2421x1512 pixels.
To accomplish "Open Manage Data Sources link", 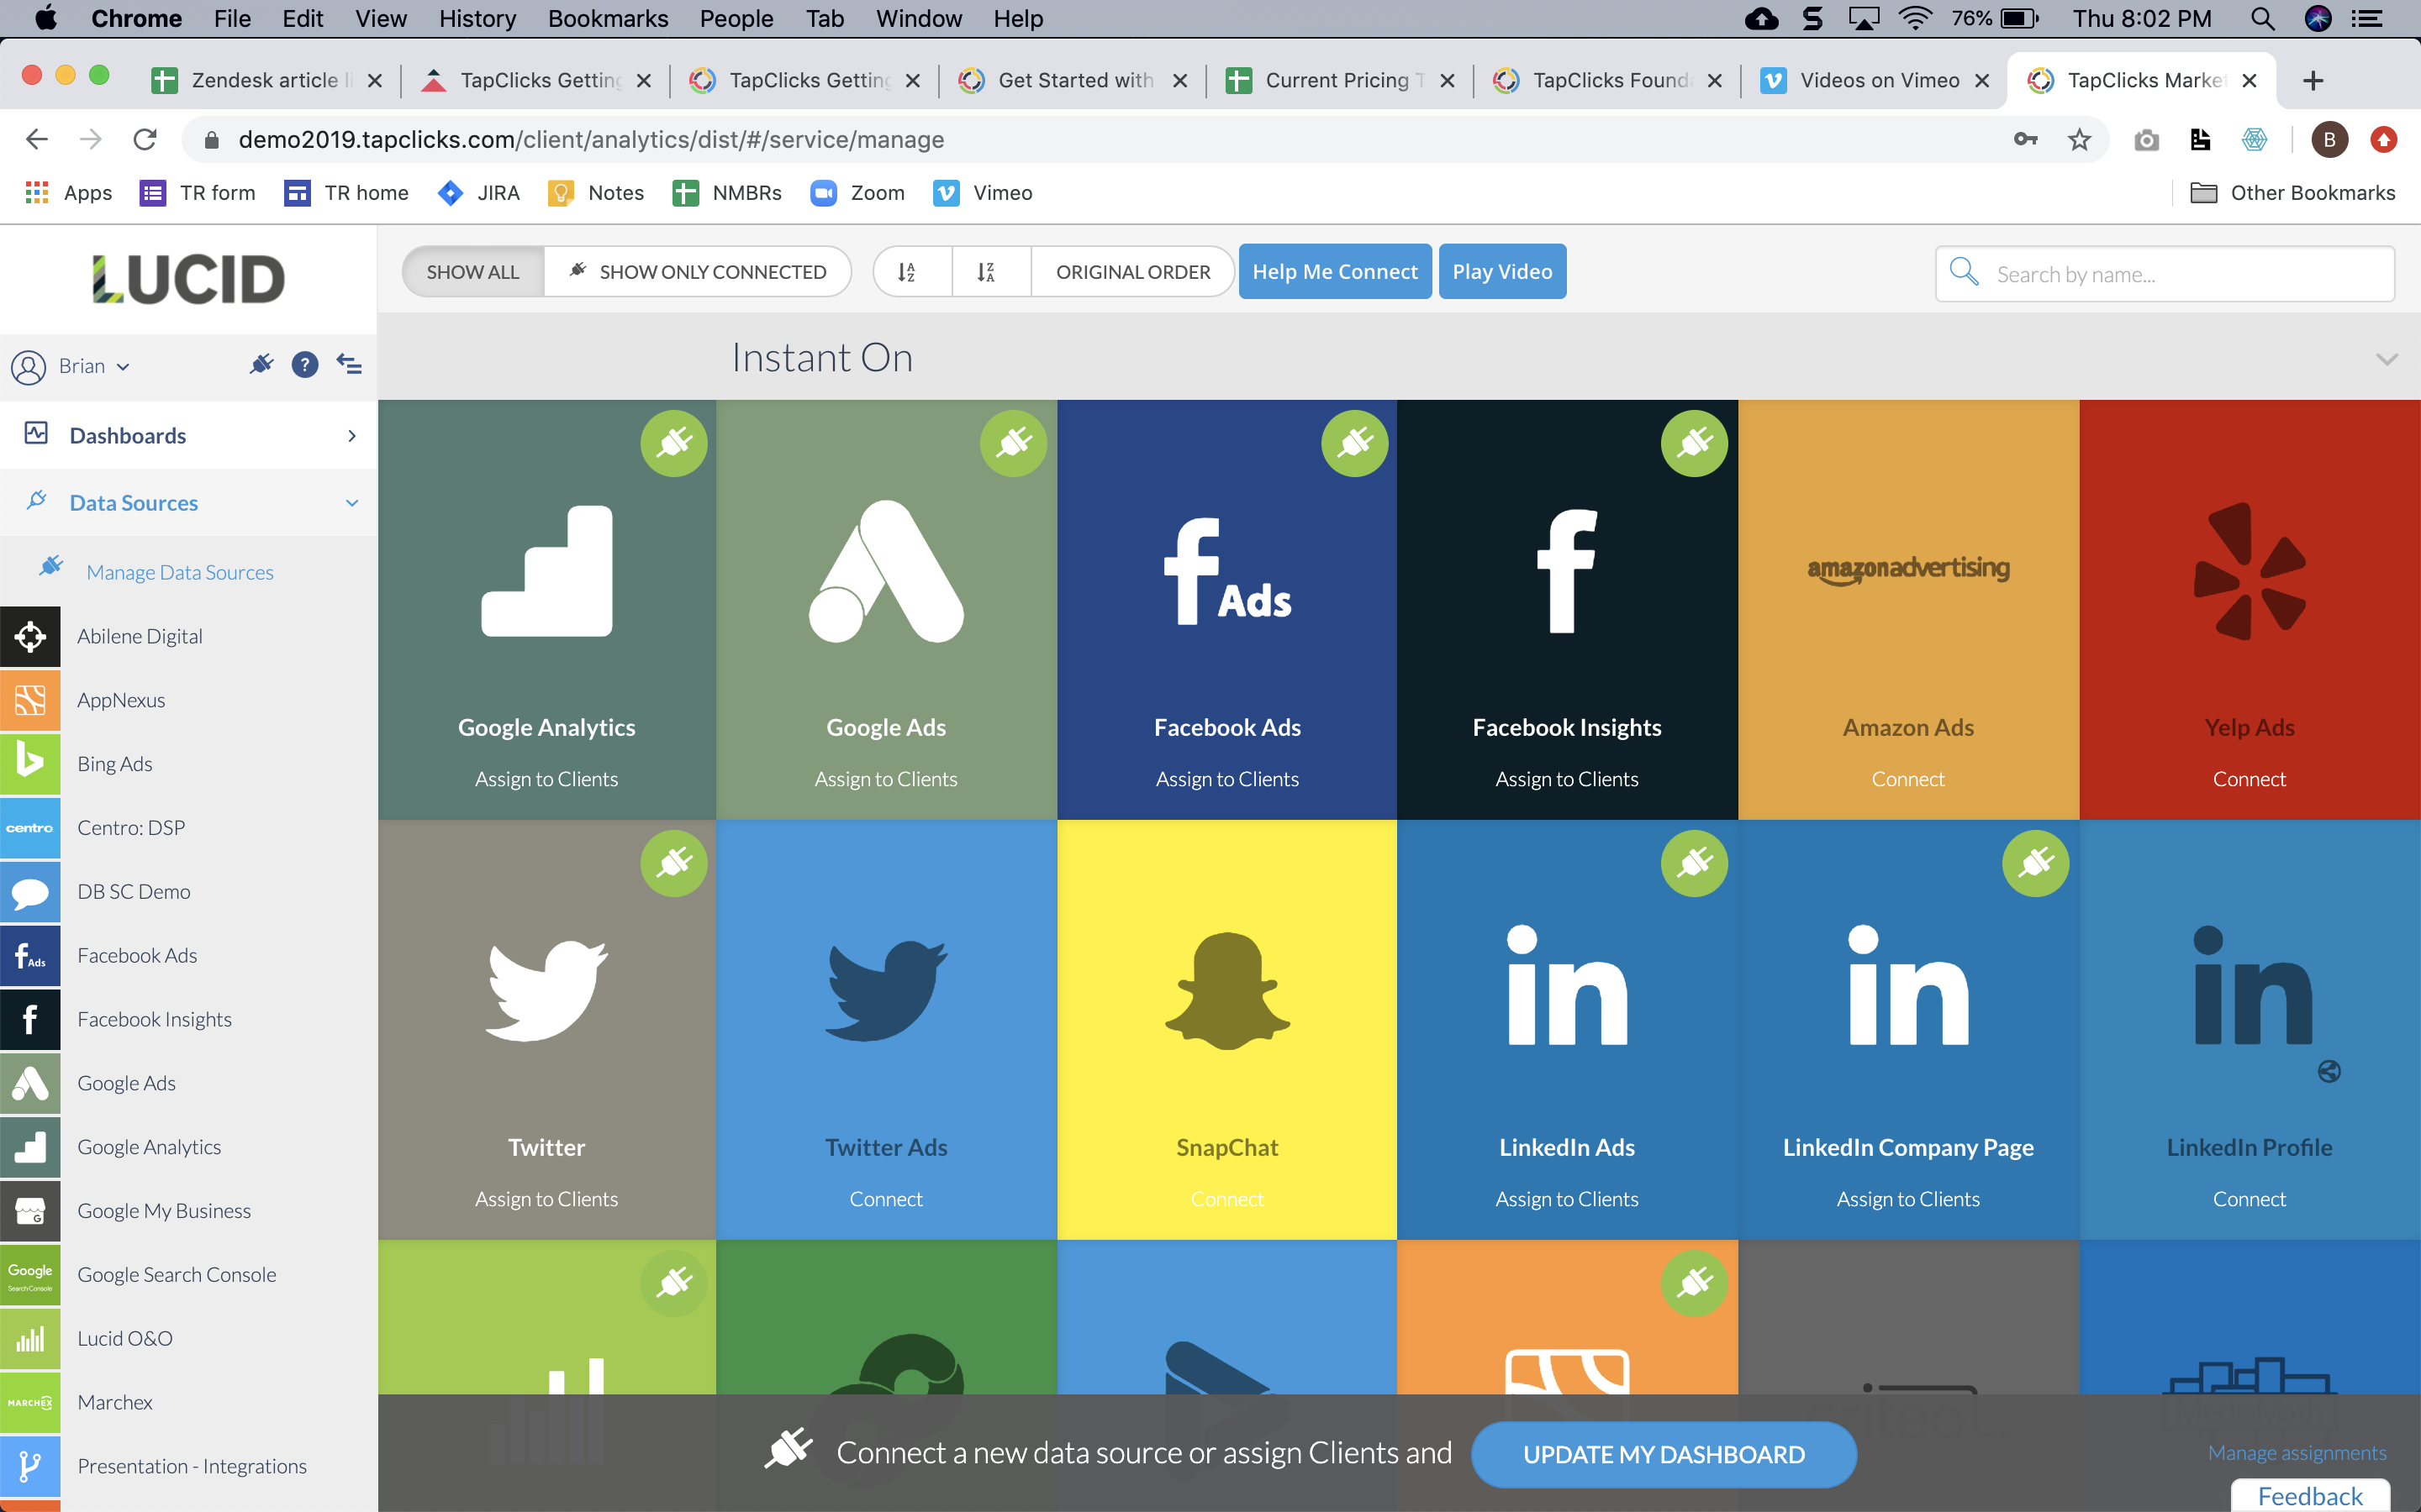I will [179, 572].
